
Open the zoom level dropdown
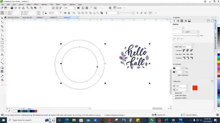pyautogui.click(x=75, y=8)
